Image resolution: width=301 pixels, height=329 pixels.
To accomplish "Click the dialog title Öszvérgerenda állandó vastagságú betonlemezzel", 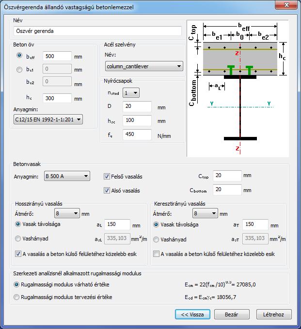I will (x=69, y=7).
